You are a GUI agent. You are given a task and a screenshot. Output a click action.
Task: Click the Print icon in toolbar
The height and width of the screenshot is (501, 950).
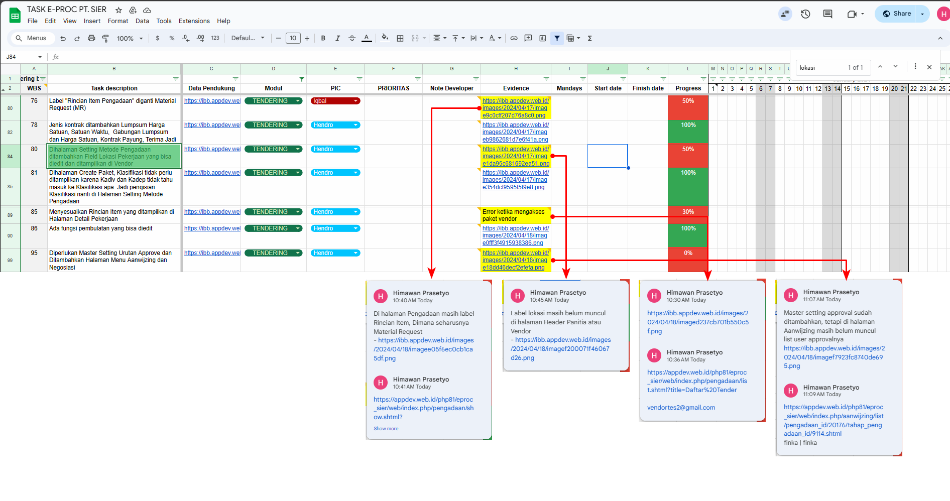point(91,38)
